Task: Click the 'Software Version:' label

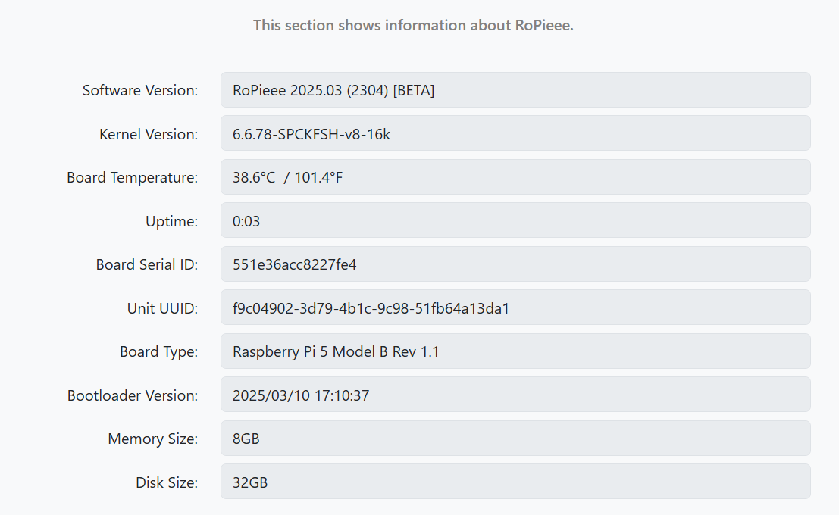Action: click(140, 90)
